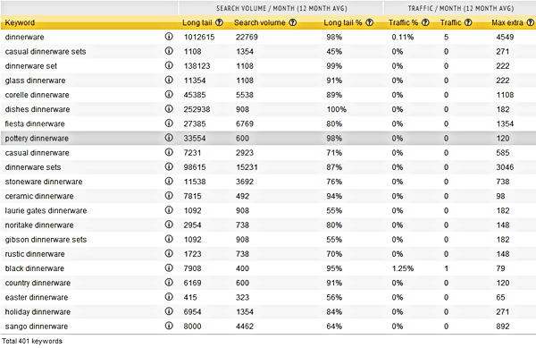Screen dimensions: 536x348
Task: Select the keyword 'casual dinnerware sets'
Action: coord(46,52)
